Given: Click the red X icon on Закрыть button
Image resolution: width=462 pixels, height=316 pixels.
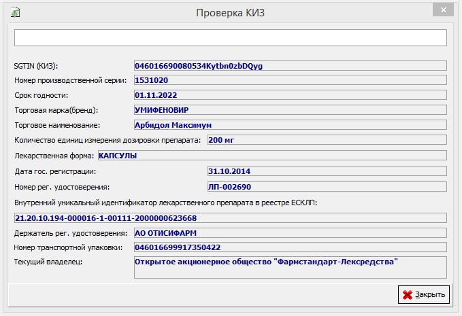Looking at the screenshot, I should coord(408,295).
